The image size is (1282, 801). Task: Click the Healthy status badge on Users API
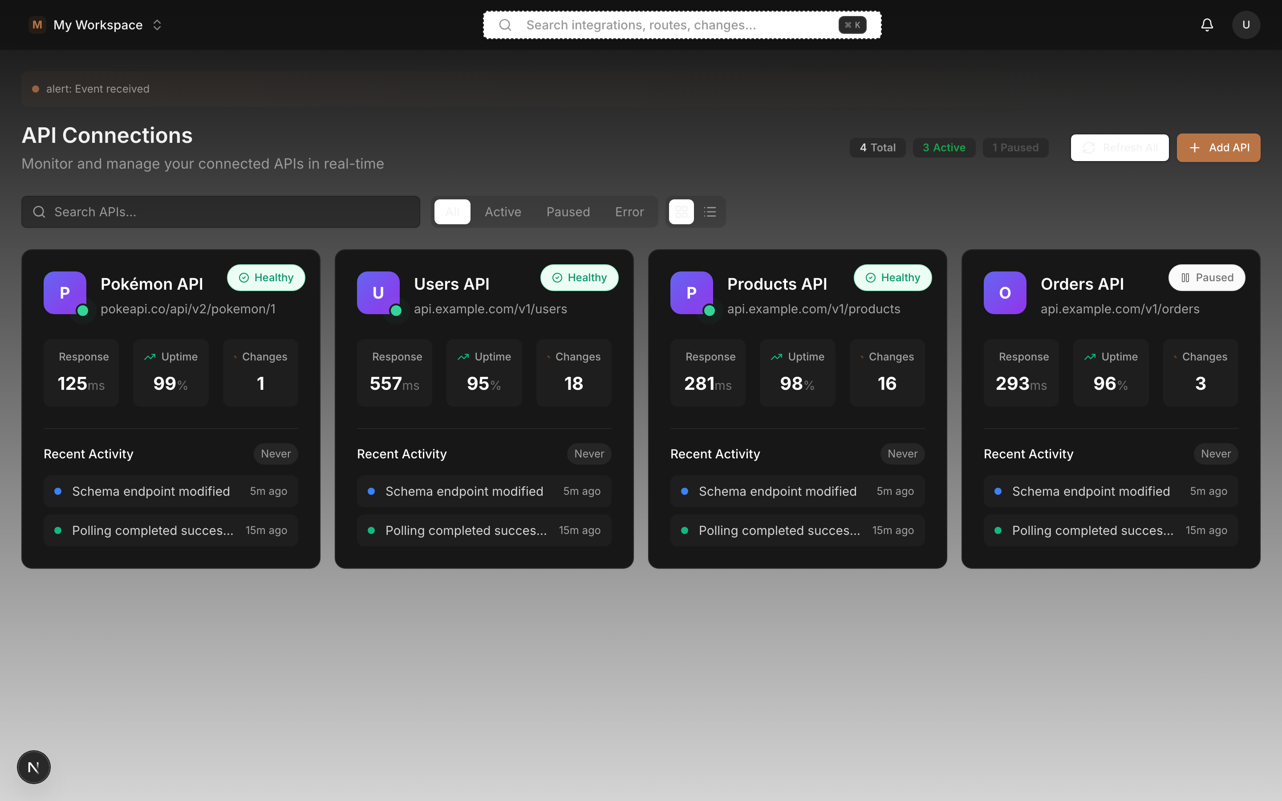[579, 277]
